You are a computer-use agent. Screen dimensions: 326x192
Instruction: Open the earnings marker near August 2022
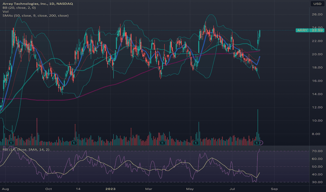tap(11, 142)
